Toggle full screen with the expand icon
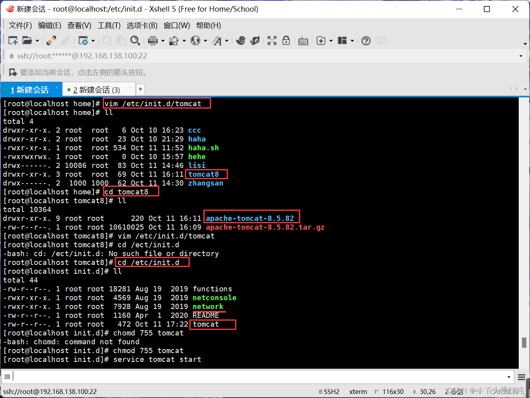The width and height of the screenshot is (530, 398). 272,40
